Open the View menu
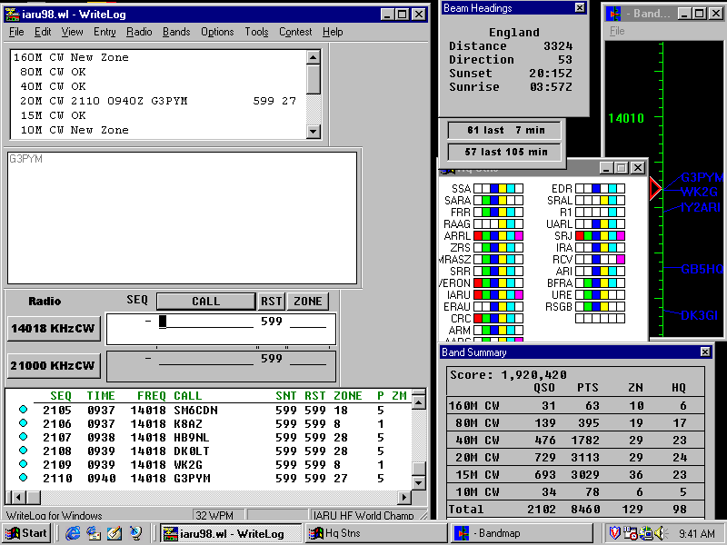 [73, 32]
